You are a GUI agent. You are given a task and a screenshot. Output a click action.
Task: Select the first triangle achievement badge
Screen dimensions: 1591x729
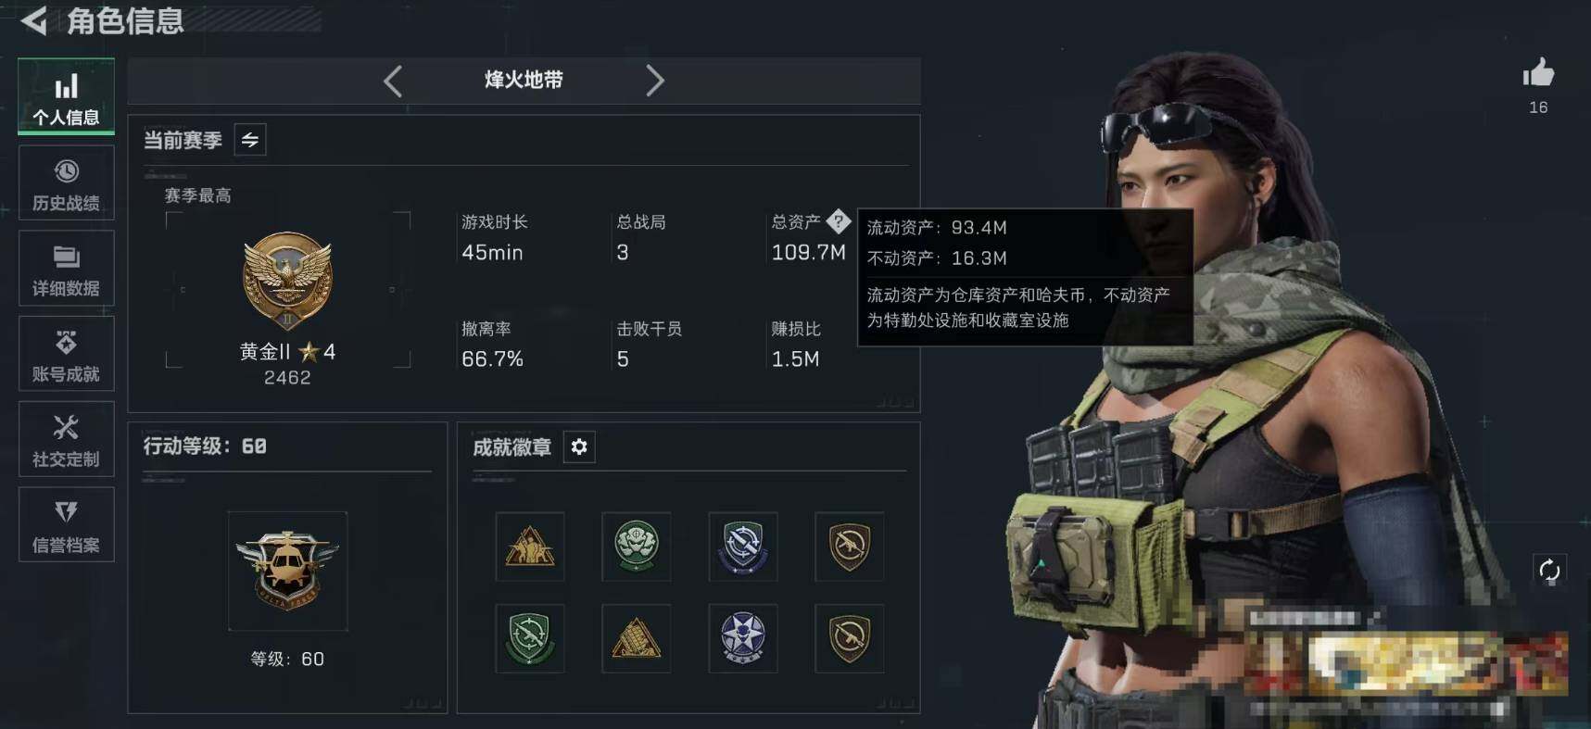point(530,547)
